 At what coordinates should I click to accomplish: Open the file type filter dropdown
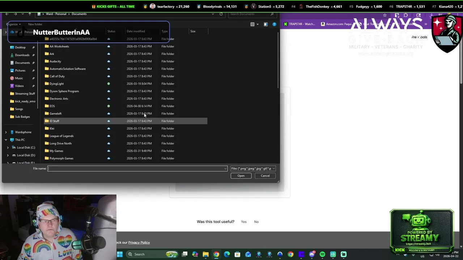tap(253, 168)
